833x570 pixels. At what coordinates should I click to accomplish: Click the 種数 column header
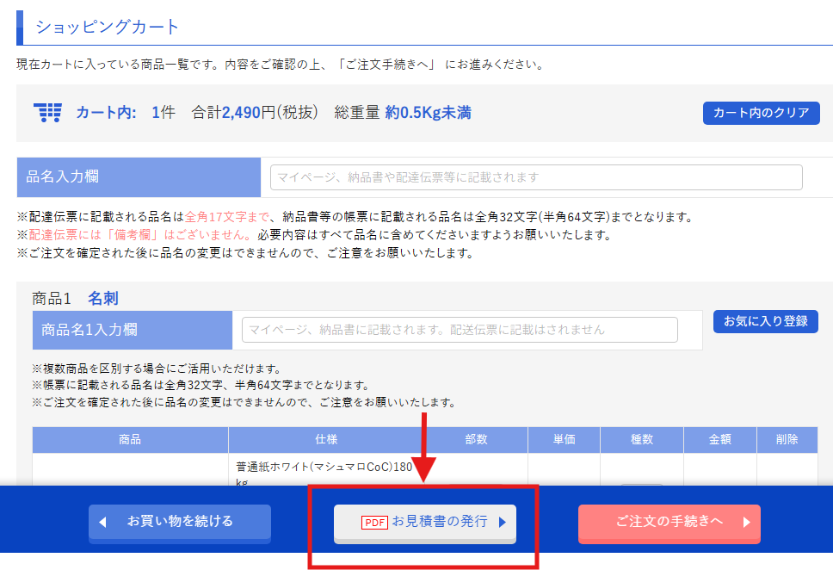(642, 439)
